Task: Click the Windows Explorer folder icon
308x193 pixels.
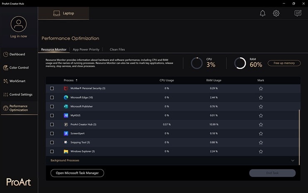Action: (66, 152)
